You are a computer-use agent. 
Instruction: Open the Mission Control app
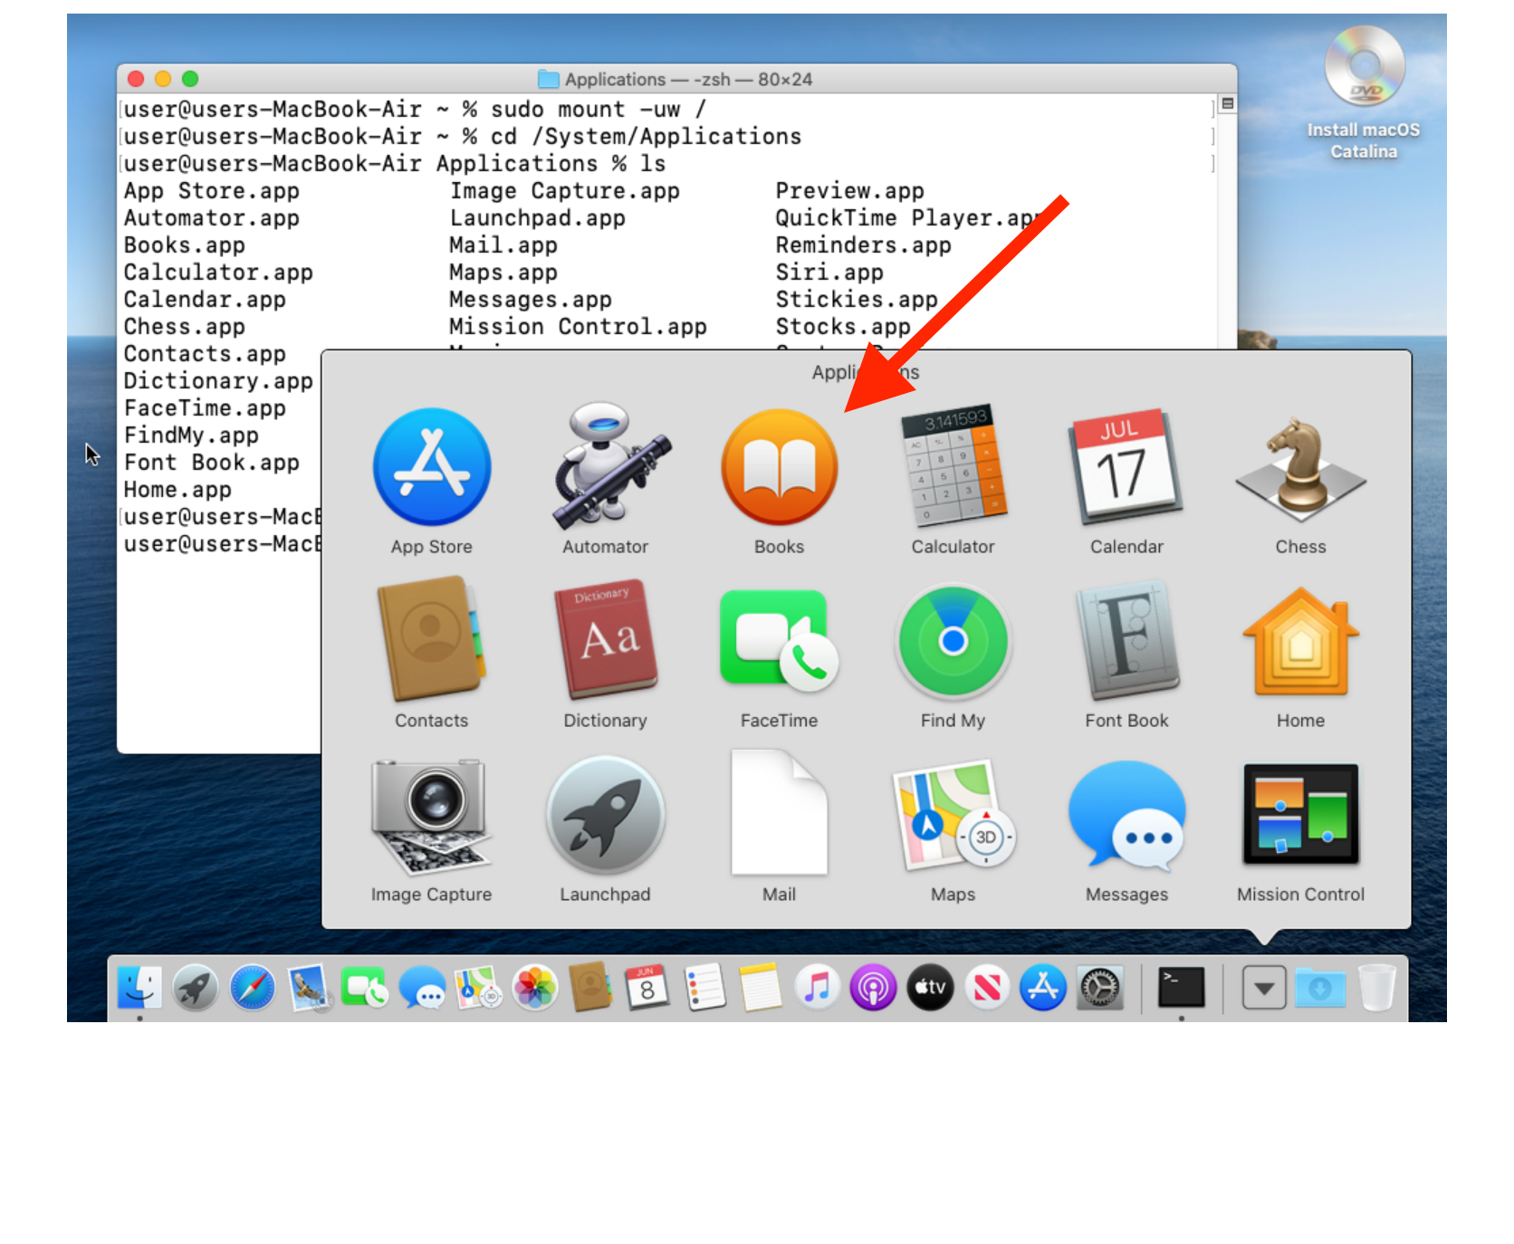(1301, 815)
